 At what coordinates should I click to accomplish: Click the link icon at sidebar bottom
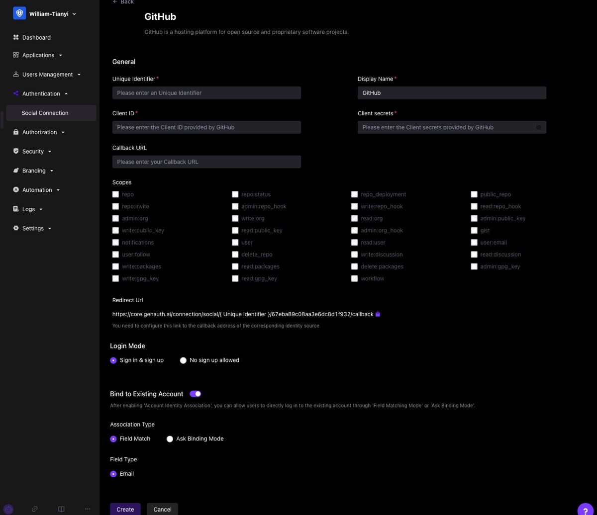35,509
